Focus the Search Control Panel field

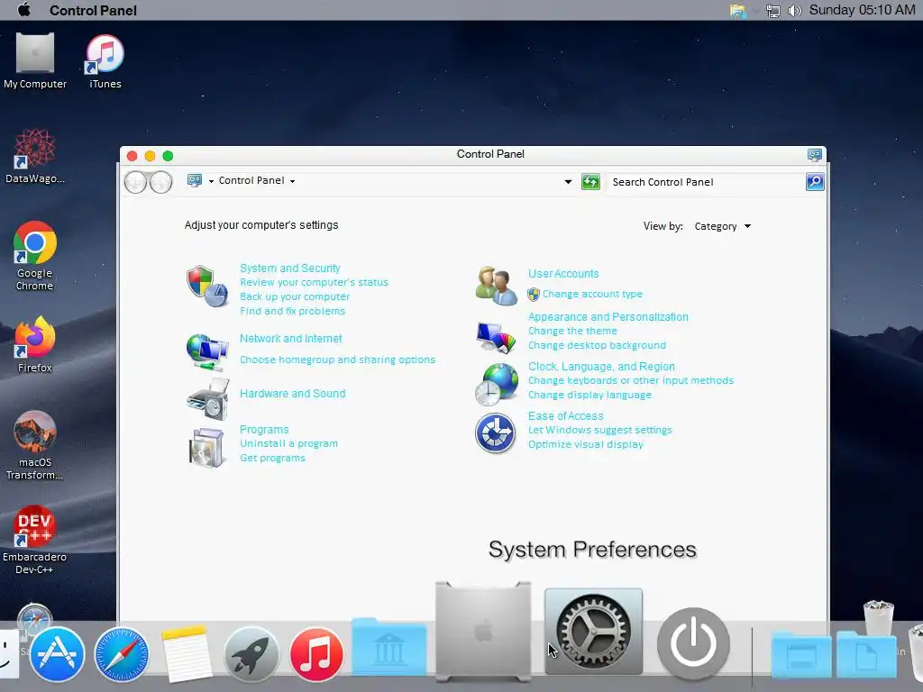(x=705, y=182)
